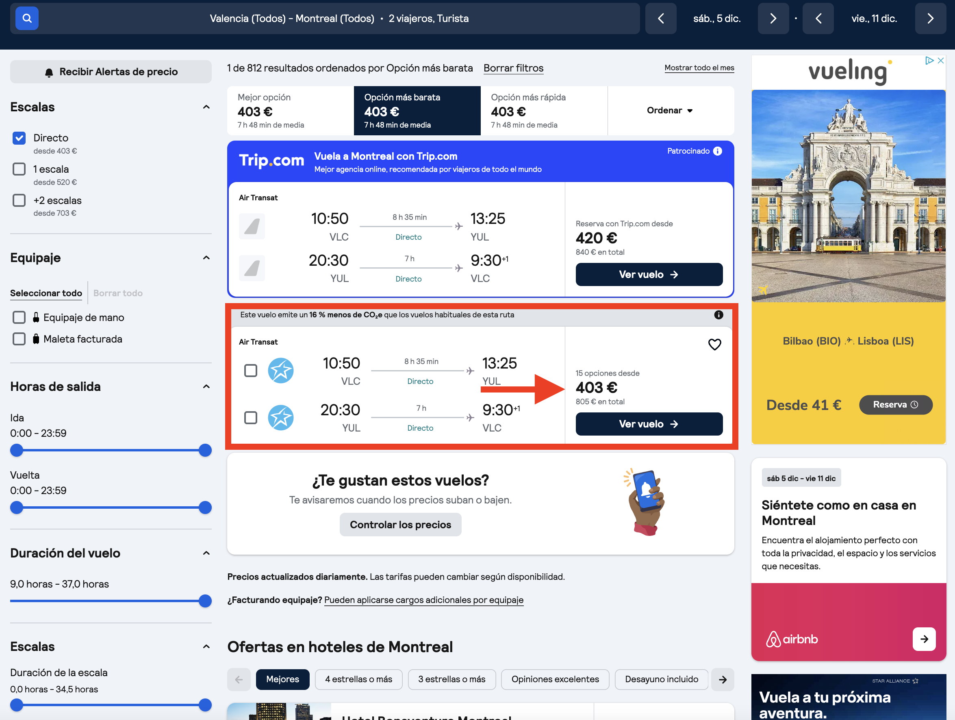Enable Equipaje de mano filter

point(19,317)
